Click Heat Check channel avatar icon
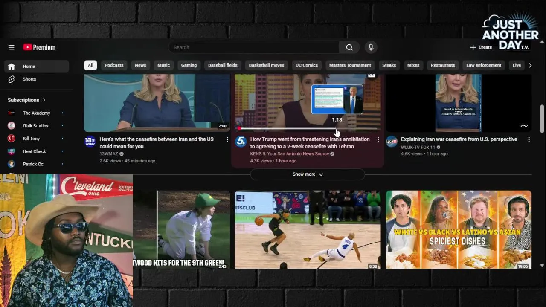546x307 pixels. pyautogui.click(x=12, y=151)
